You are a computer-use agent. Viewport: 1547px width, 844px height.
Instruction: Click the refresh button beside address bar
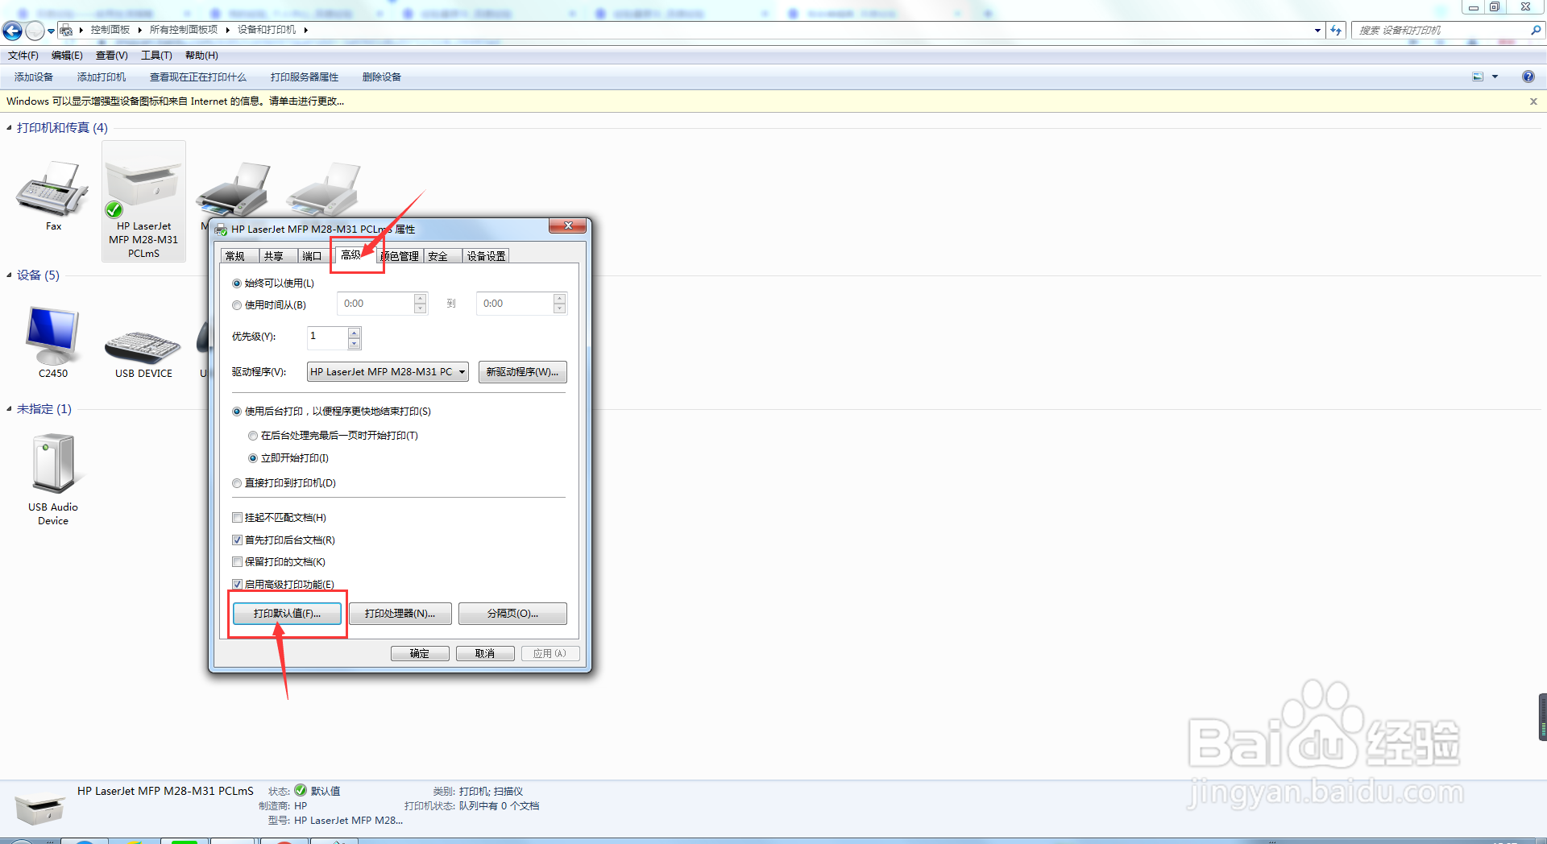point(1337,31)
